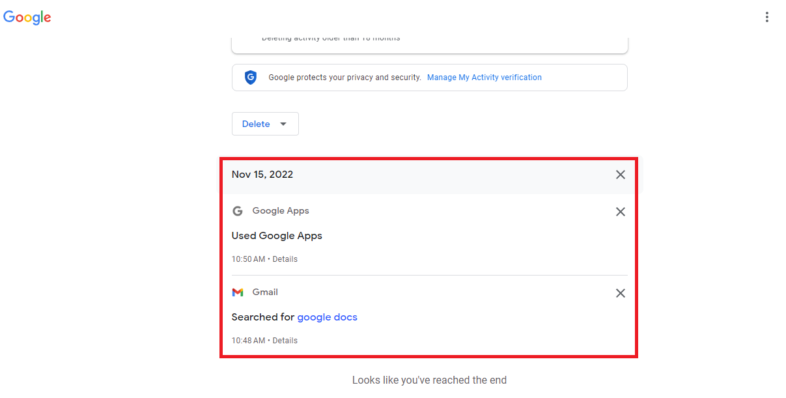Viewport: 786px width, 398px height.
Task: Remove the Used Google Apps activity item
Action: click(x=620, y=212)
